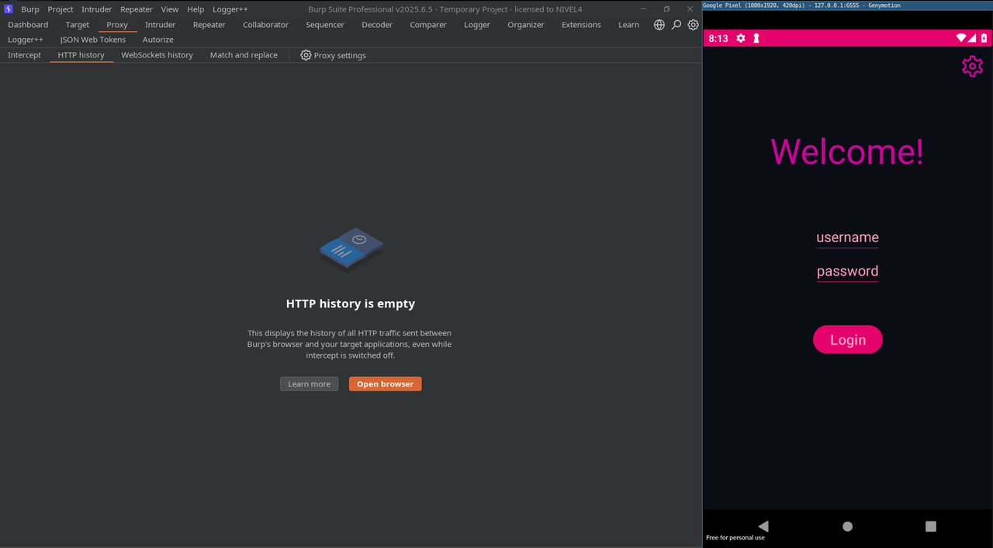Open the Organizer tab

tap(526, 25)
